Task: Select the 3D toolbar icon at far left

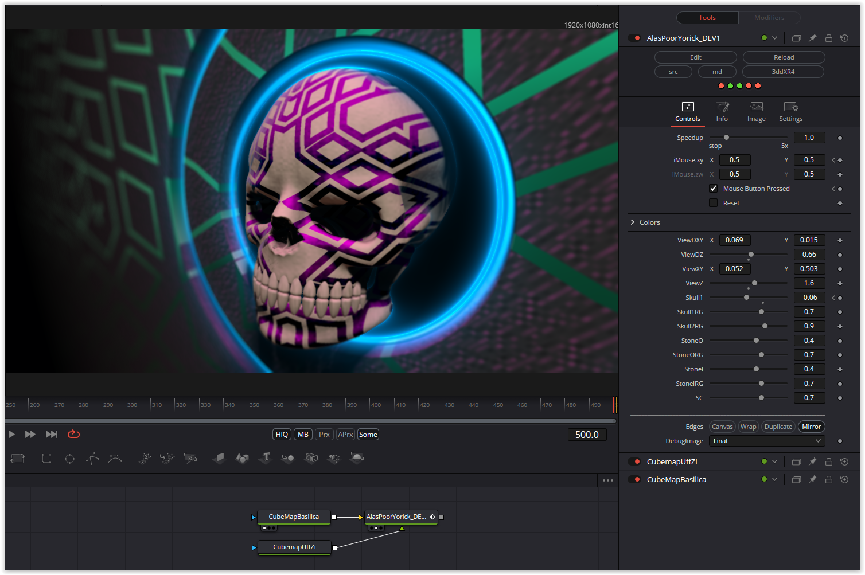Action: pos(18,459)
